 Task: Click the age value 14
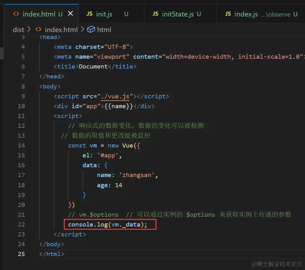tap(119, 185)
